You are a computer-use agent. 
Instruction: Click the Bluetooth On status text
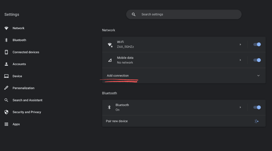(x=118, y=110)
